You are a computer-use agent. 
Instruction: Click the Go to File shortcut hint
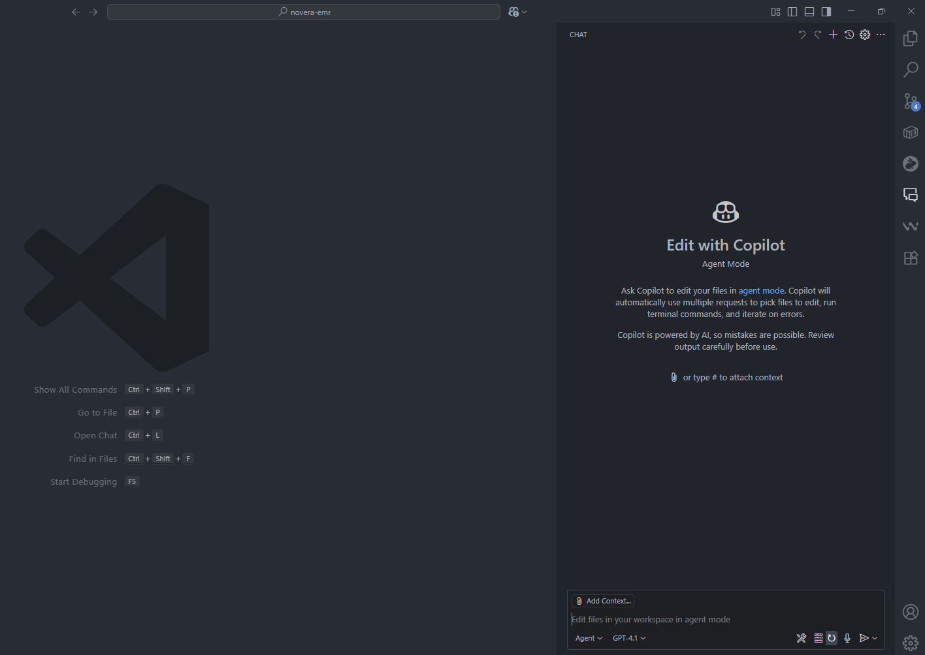click(120, 412)
